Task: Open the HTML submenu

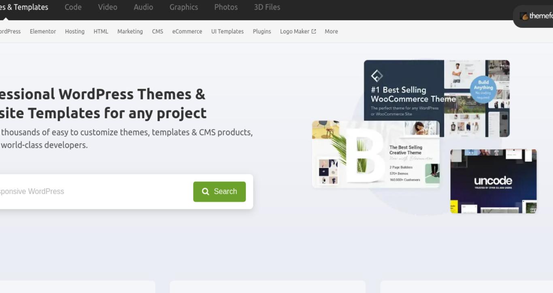Action: (x=101, y=31)
